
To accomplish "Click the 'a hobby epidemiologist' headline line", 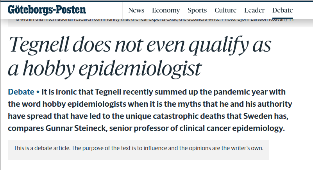I will tap(104, 69).
